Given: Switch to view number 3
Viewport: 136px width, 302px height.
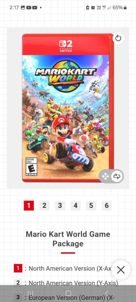Looking at the screenshot, I should tap(60, 206).
